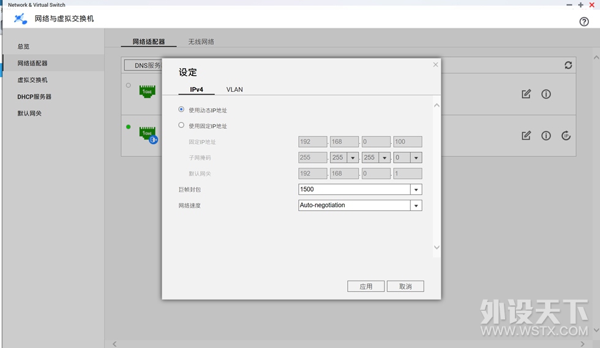Screen dimensions: 600x348
Task: Open DHCP服务器 in the sidebar
Action: pos(34,97)
